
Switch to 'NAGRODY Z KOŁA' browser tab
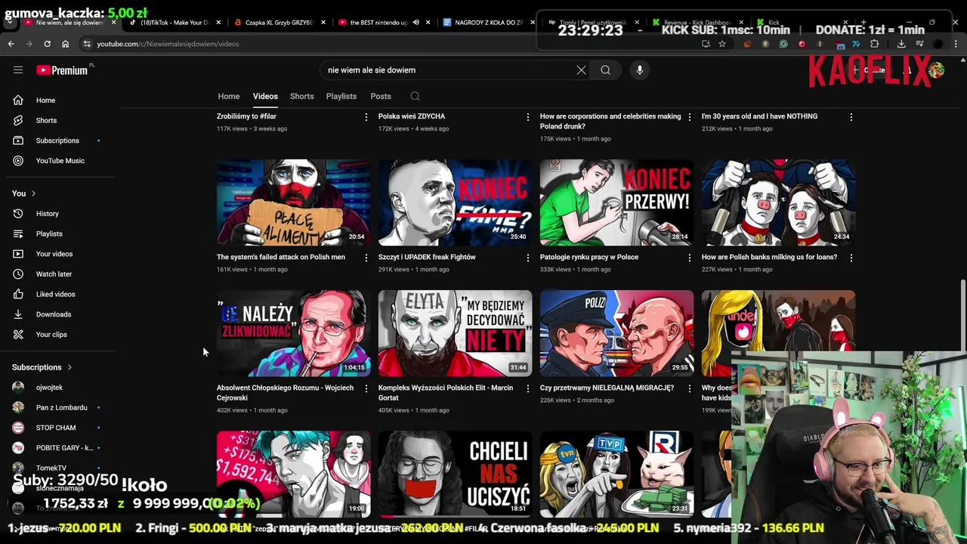click(487, 23)
